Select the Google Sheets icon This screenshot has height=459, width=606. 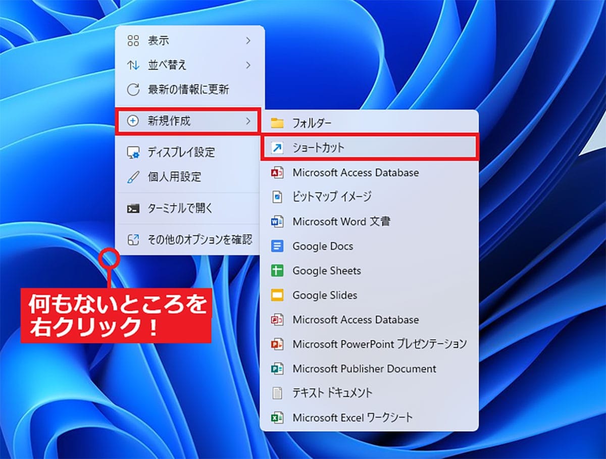click(278, 270)
